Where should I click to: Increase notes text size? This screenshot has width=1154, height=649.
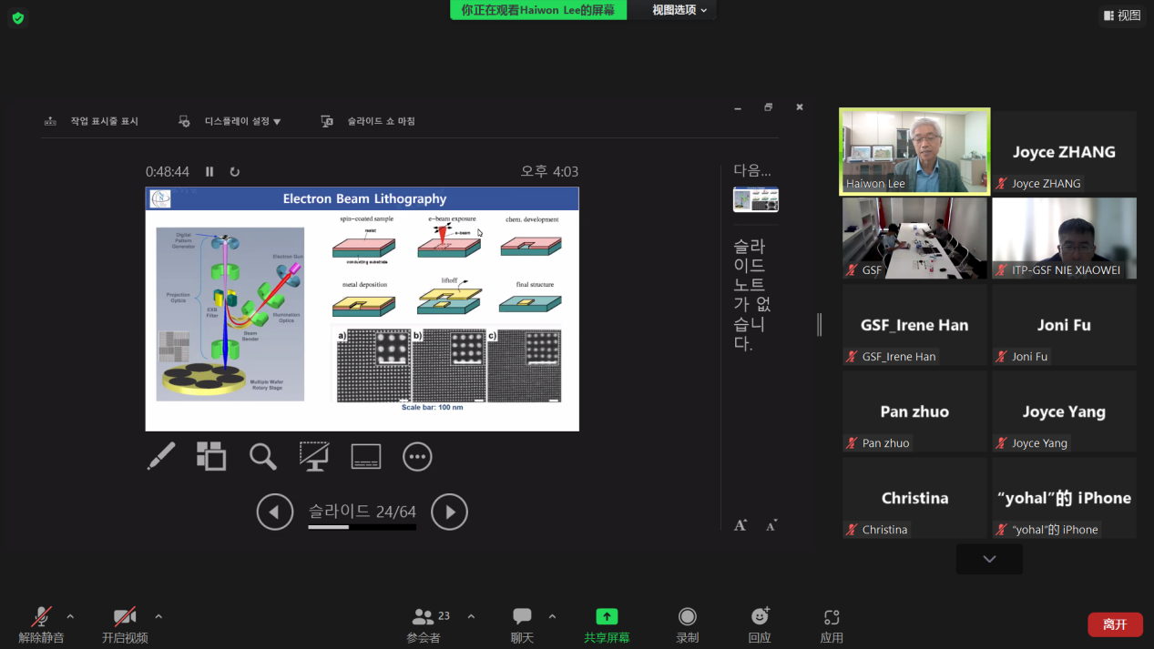(x=740, y=525)
